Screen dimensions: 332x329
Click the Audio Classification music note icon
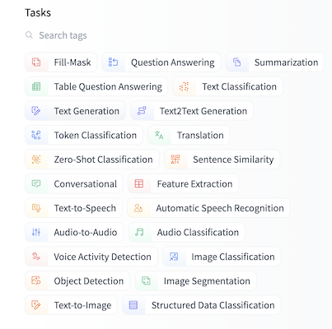click(x=139, y=232)
